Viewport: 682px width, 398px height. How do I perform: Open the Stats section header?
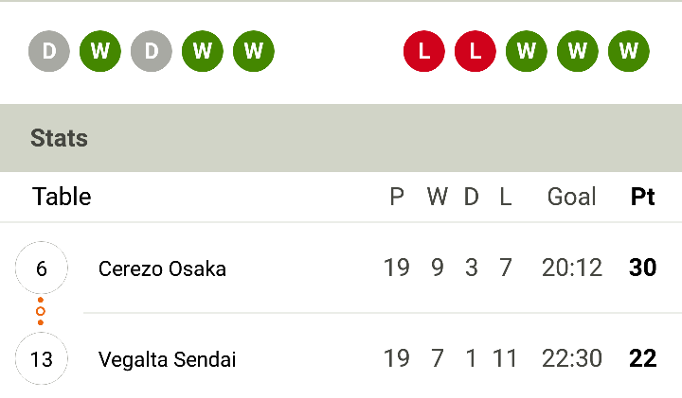pos(341,138)
